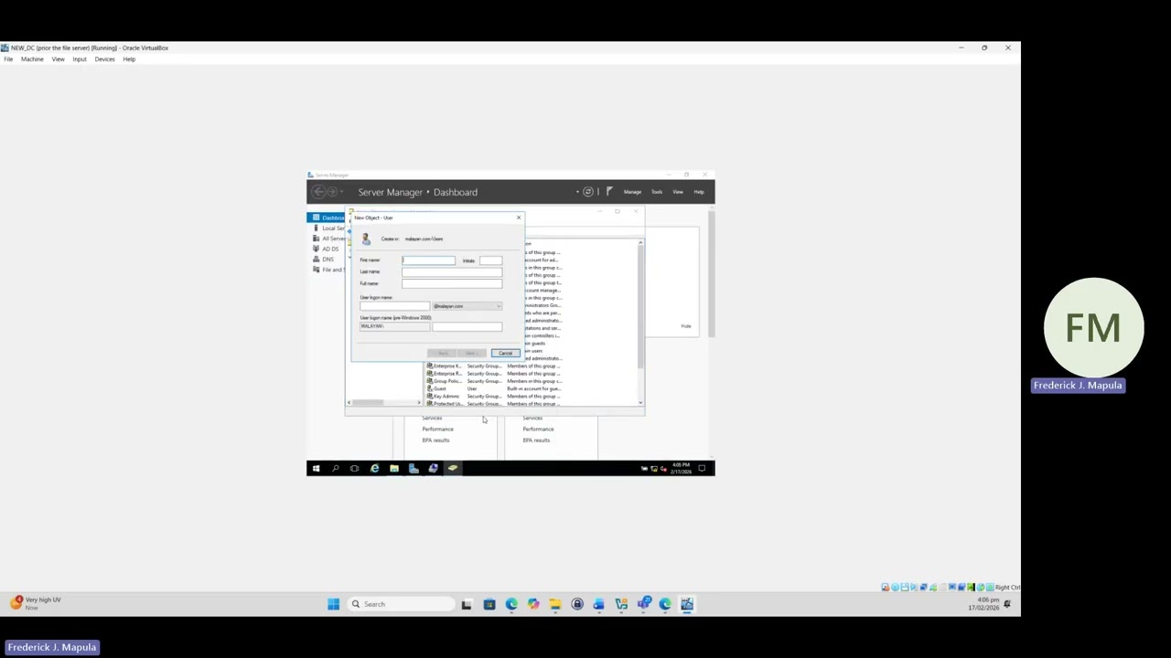The height and width of the screenshot is (658, 1171).
Task: Click the host Task View icon
Action: (x=467, y=604)
